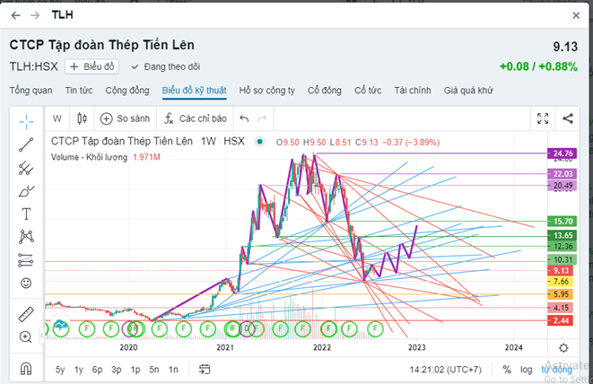Open the Giá quá khứ tab
This screenshot has height=384, width=593.
coord(468,91)
